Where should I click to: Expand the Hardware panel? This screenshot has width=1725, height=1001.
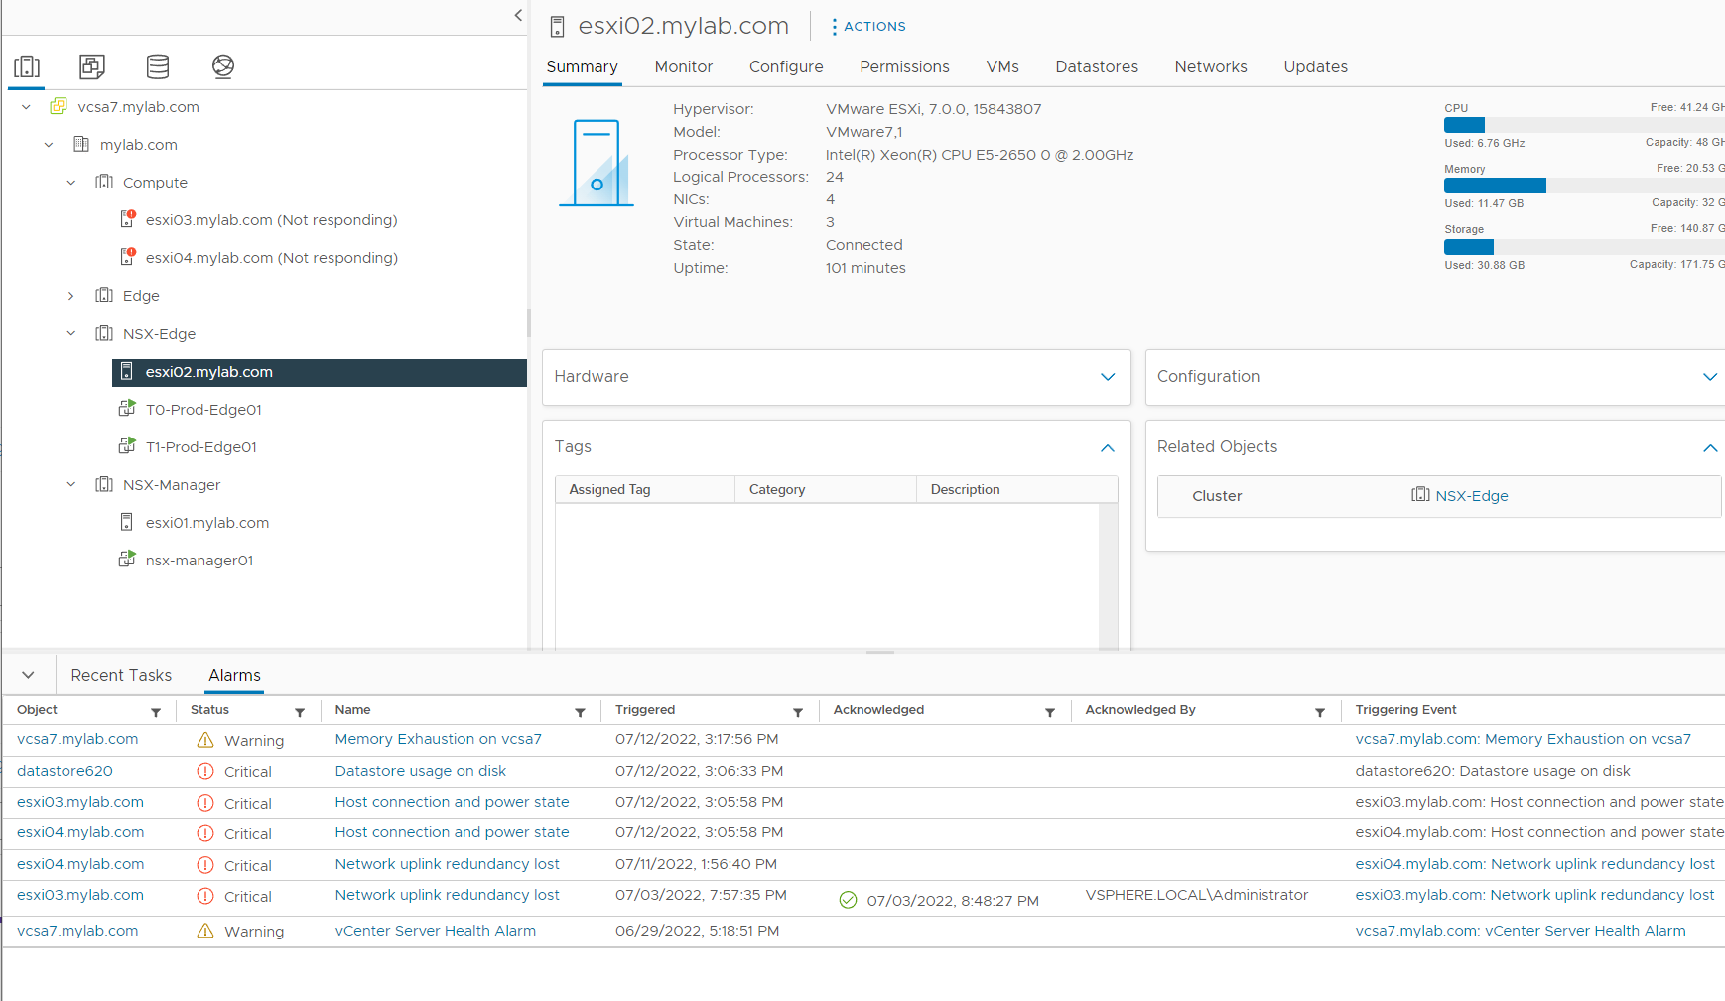click(1108, 377)
